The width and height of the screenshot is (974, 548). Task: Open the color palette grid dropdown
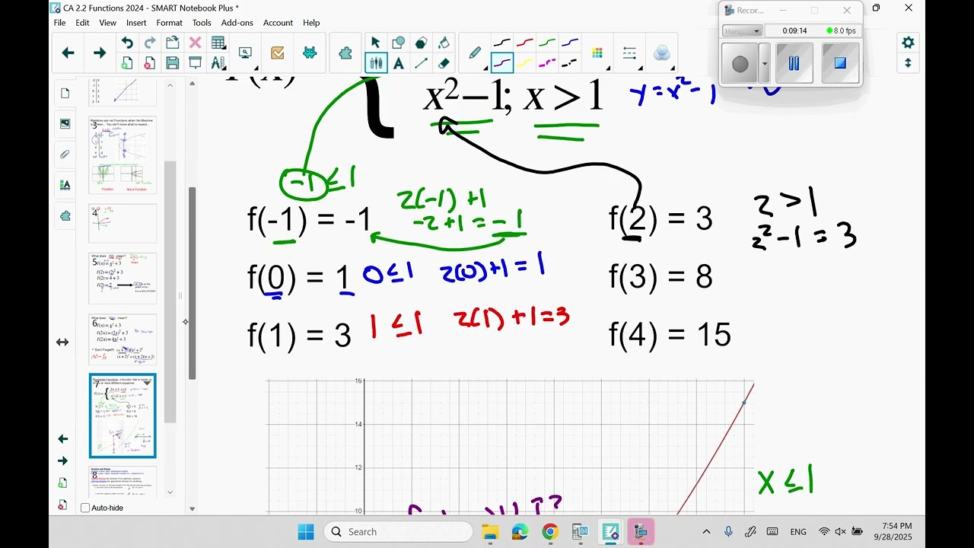pos(597,53)
